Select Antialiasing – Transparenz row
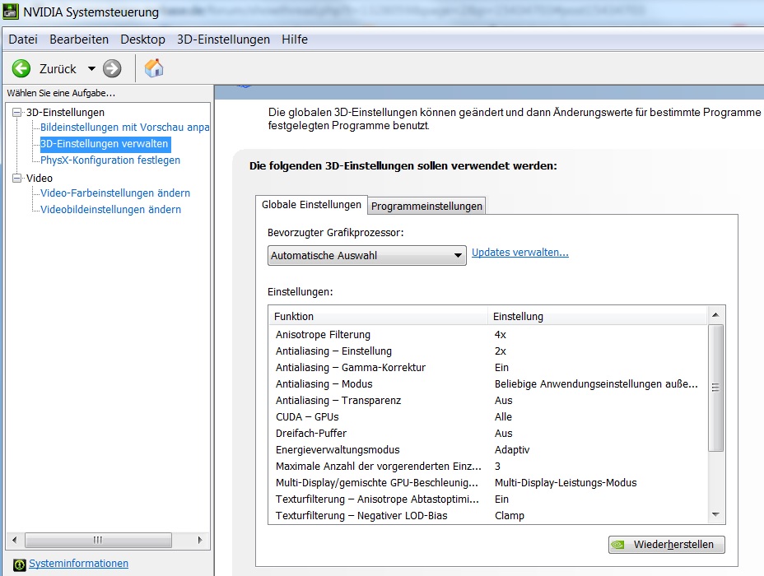This screenshot has height=576, width=764. click(487, 400)
